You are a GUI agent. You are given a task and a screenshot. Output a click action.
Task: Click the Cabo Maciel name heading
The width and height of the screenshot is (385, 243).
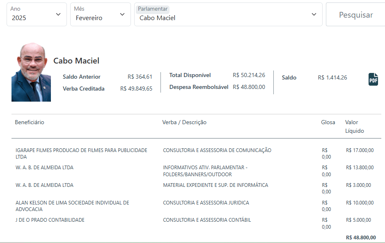[x=76, y=61]
